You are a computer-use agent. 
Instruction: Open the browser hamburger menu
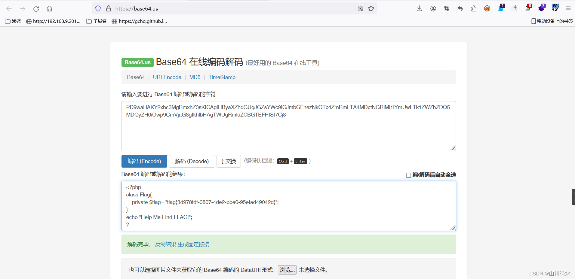(568, 9)
